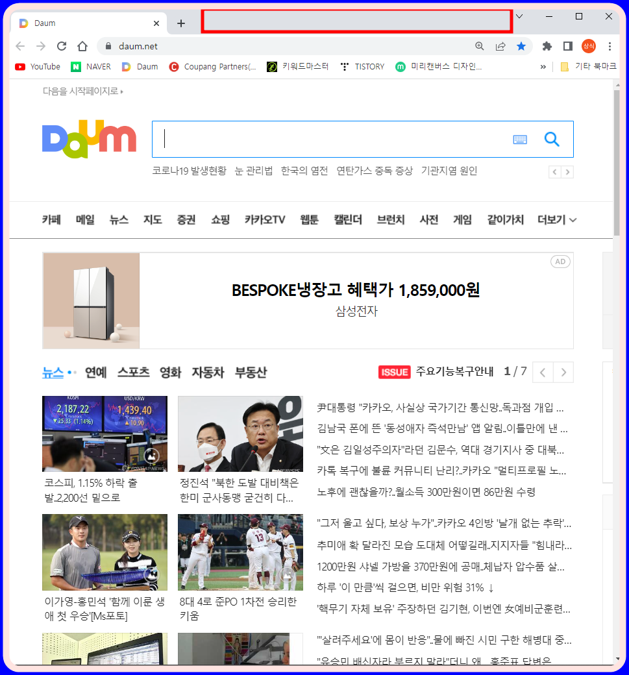Select the 부동산 news tab

click(251, 373)
